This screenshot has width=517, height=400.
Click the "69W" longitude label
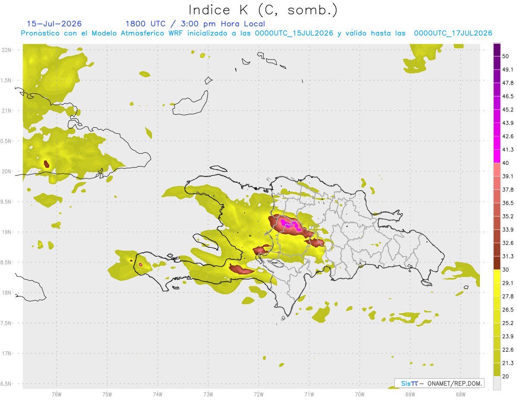(x=410, y=394)
